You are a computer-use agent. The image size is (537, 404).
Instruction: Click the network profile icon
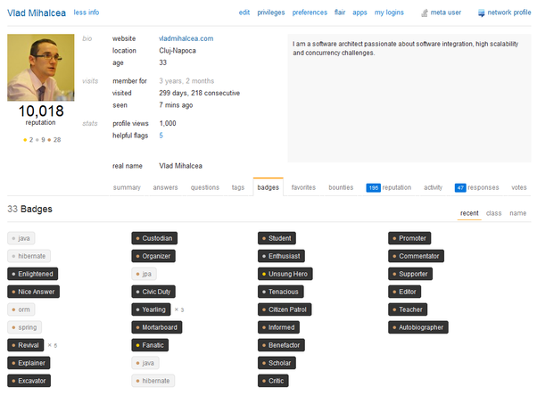point(481,13)
